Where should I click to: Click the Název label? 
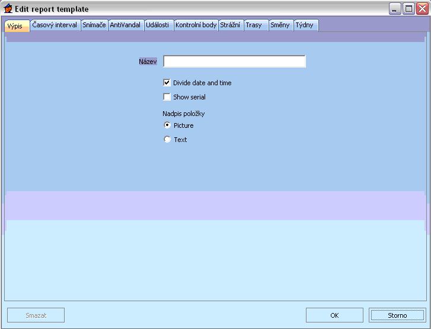click(x=148, y=62)
